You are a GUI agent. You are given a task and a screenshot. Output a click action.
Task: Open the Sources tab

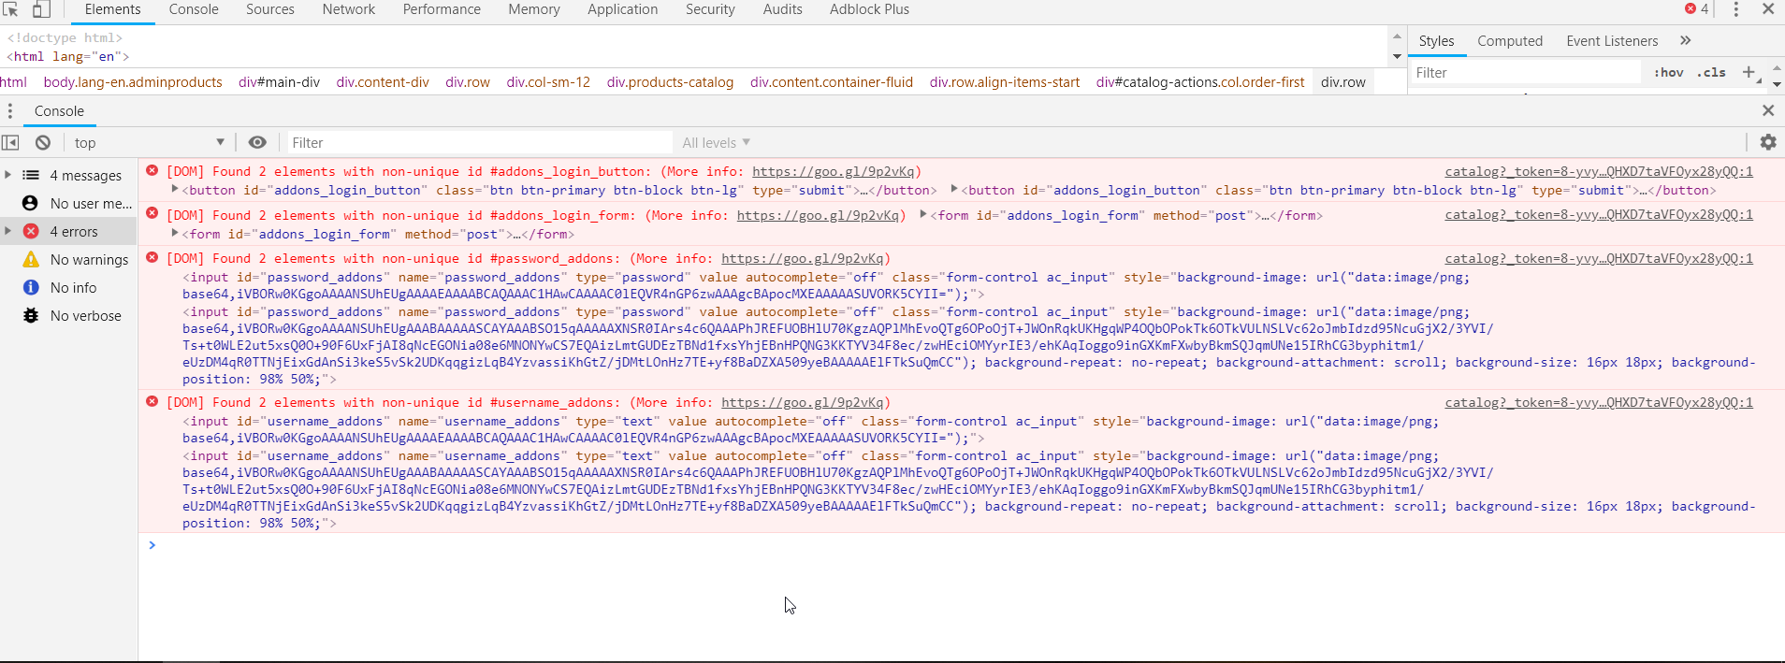tap(270, 9)
